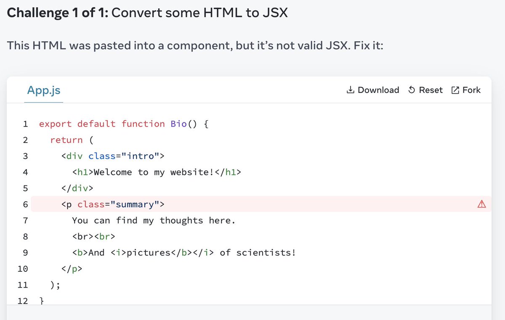The width and height of the screenshot is (505, 320).
Task: Click the 'Challenge 1 of 1' heading
Action: tap(147, 13)
